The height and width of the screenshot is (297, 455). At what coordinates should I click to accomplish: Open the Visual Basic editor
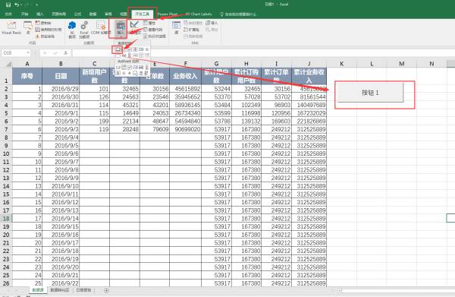click(x=11, y=28)
